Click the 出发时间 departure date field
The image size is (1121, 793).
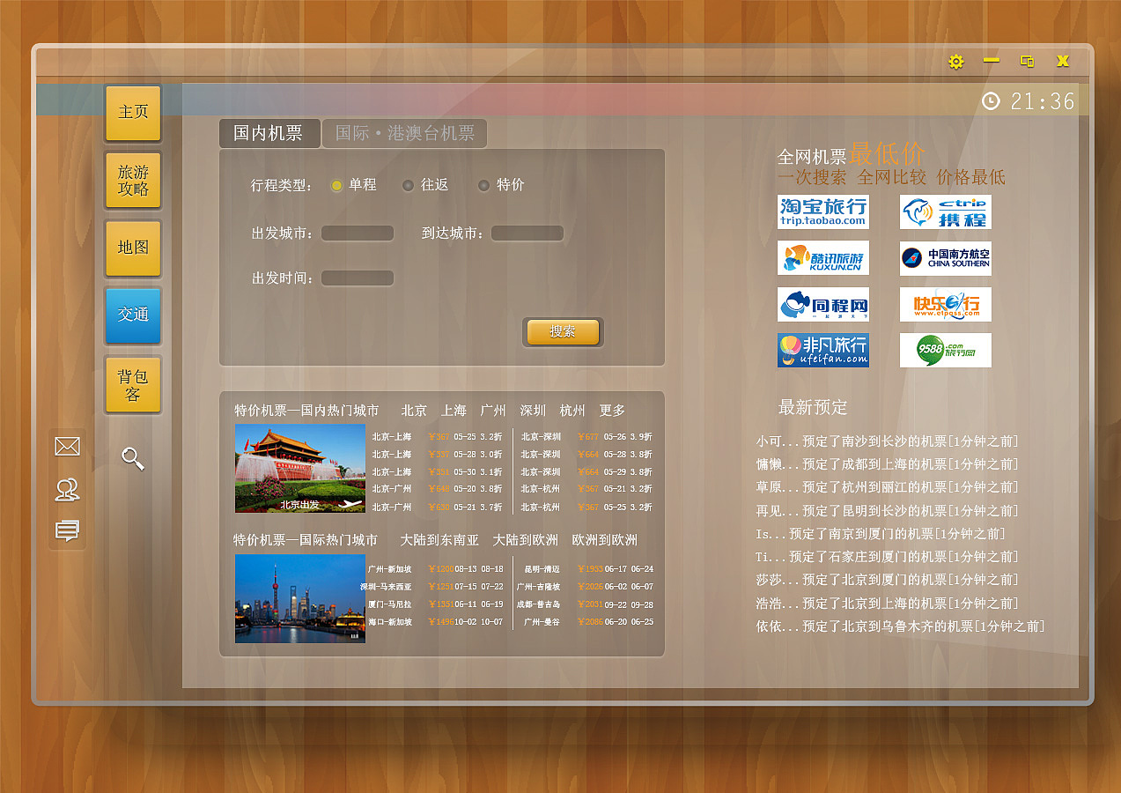(x=358, y=278)
